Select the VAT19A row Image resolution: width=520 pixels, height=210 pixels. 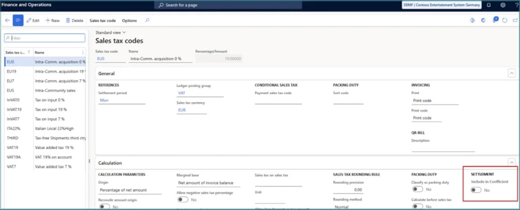click(x=45, y=157)
